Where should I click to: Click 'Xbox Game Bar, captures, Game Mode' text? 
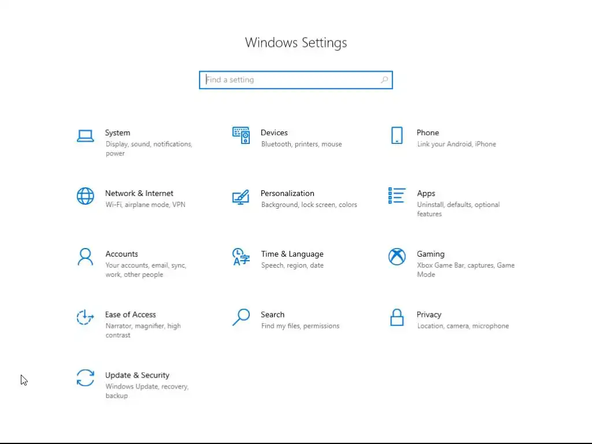click(466, 270)
